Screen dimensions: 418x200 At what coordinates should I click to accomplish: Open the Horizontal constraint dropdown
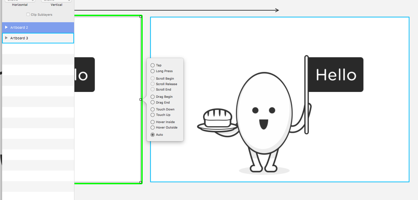pos(20,1)
